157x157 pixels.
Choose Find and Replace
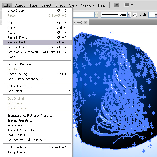coord(37,64)
